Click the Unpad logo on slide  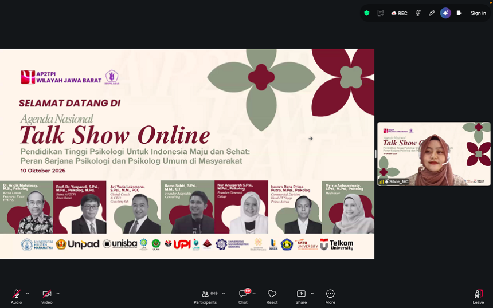click(77, 244)
